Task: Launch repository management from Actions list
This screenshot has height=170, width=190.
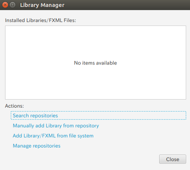Action: point(37,146)
